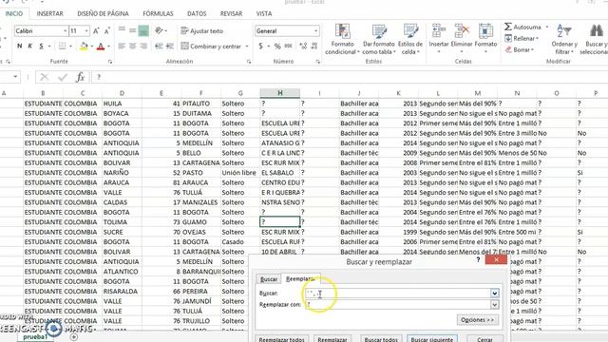The width and height of the screenshot is (608, 342).
Task: Open Rellenar fill menu
Action: pos(522,38)
